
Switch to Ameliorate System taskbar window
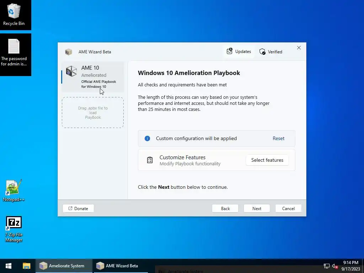tap(64, 266)
